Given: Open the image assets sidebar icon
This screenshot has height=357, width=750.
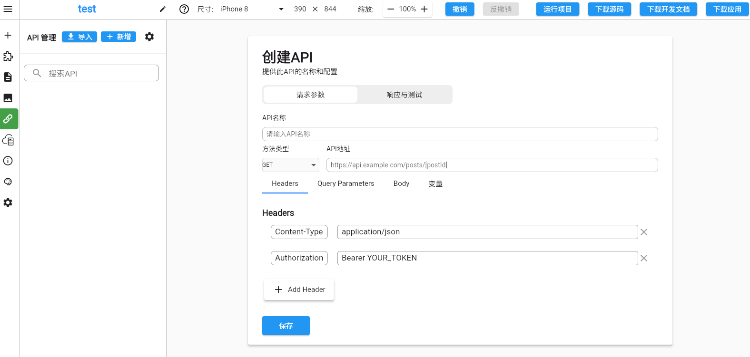Looking at the screenshot, I should pos(8,98).
